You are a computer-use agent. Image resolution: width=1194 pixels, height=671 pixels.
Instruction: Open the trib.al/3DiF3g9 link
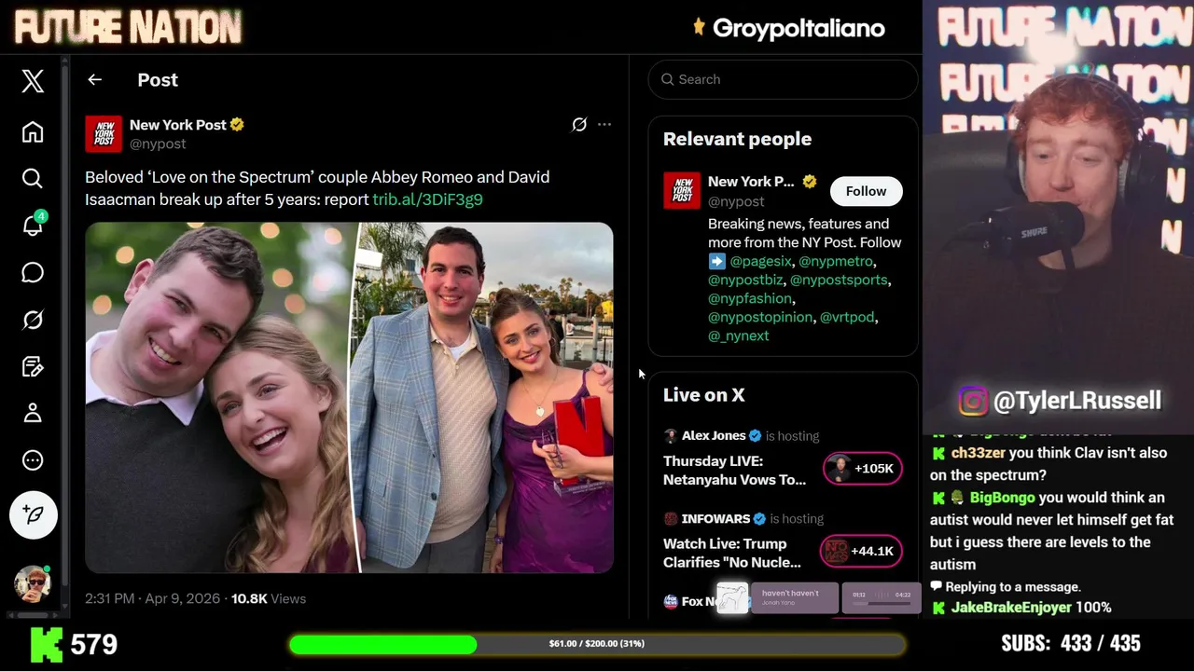[427, 199]
